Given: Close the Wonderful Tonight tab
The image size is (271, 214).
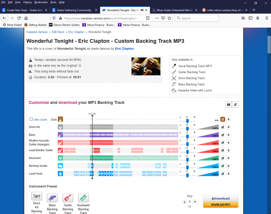Looking at the screenshot, I should point(146,10).
